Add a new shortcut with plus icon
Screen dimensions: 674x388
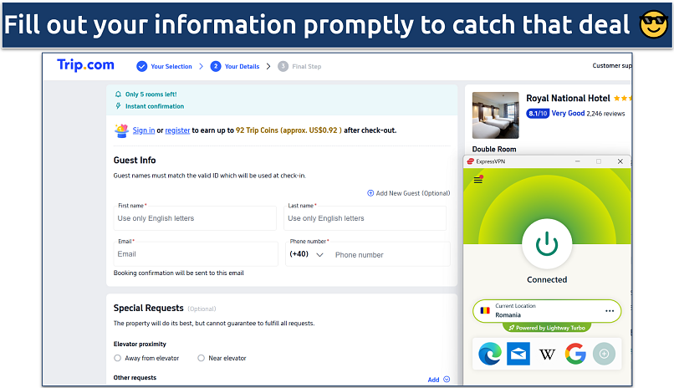pos(603,355)
